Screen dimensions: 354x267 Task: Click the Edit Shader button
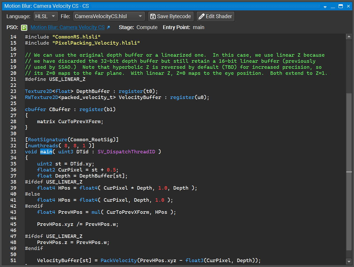(x=215, y=16)
